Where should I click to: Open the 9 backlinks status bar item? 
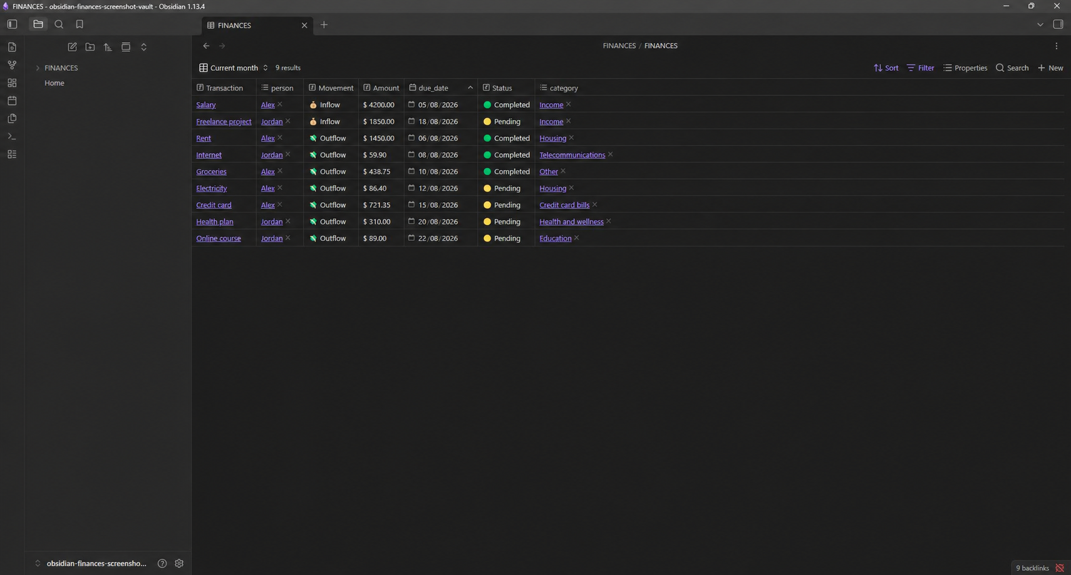(1032, 568)
